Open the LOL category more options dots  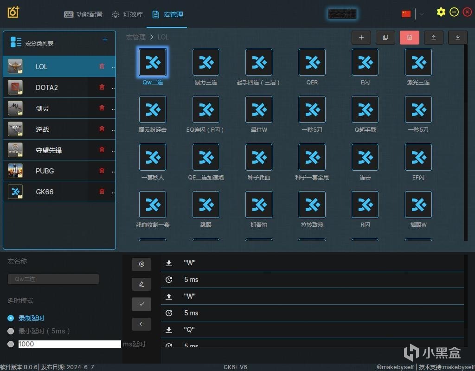pos(113,67)
